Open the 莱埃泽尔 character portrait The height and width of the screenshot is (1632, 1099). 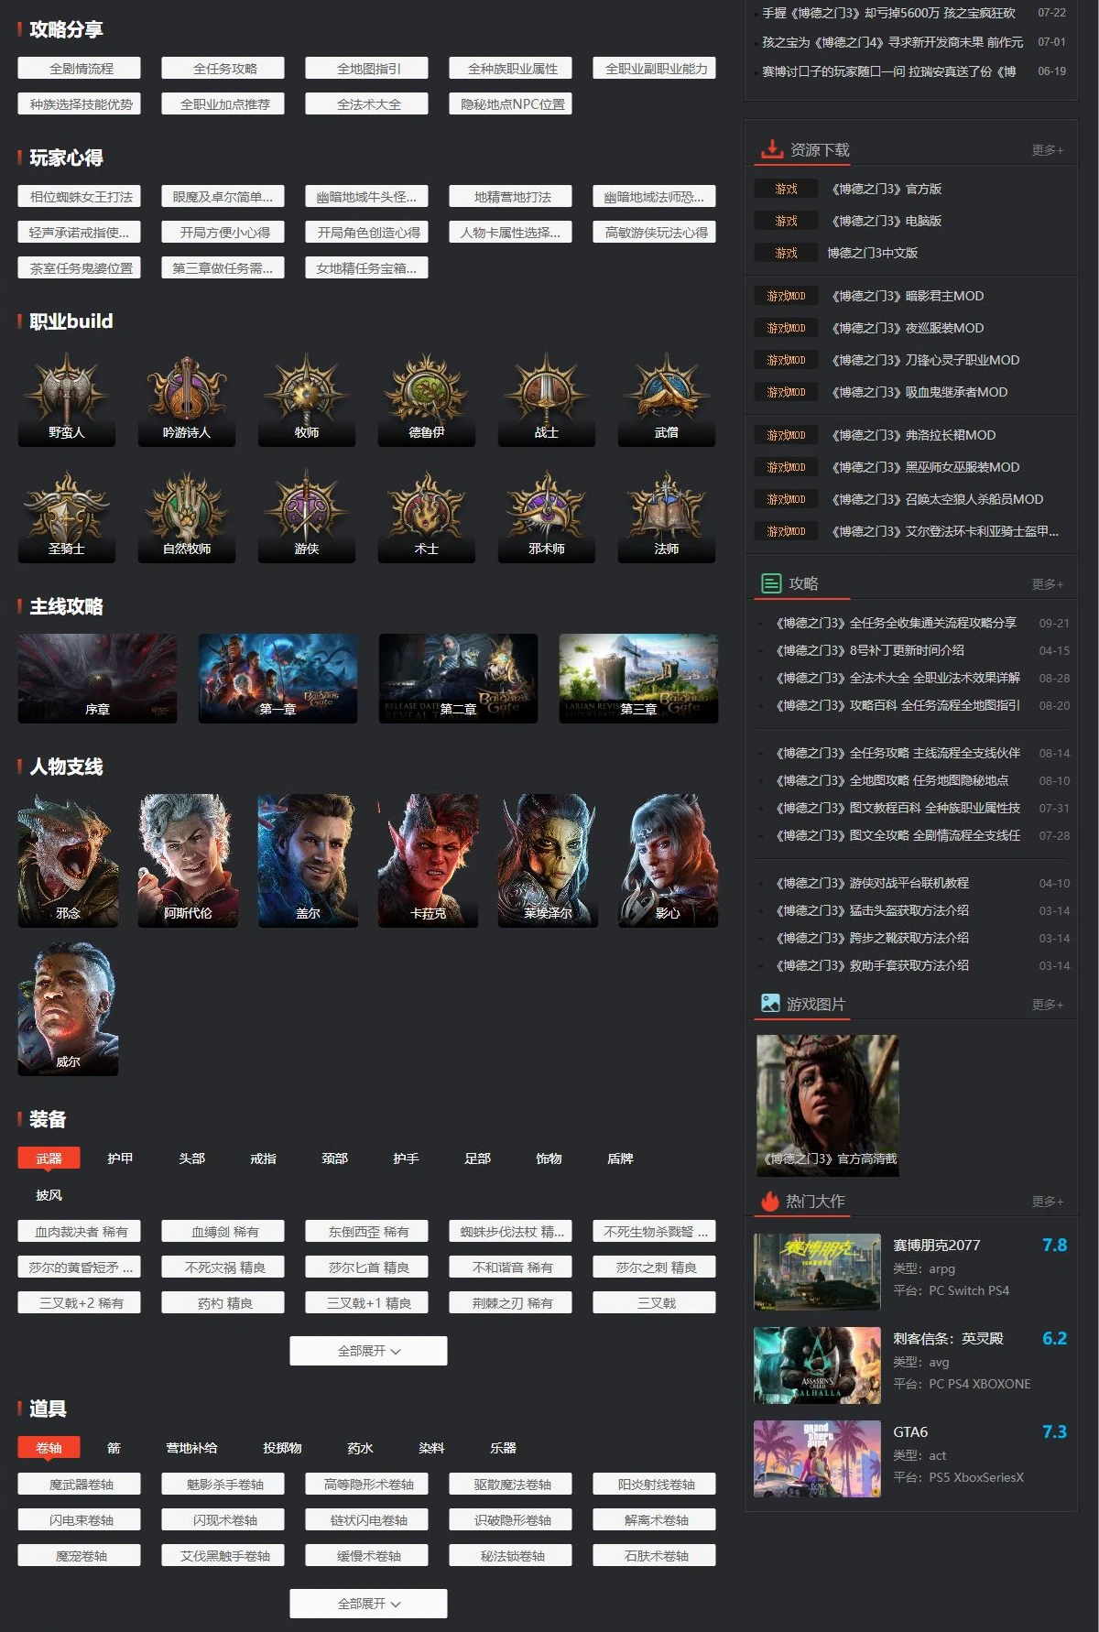click(548, 860)
